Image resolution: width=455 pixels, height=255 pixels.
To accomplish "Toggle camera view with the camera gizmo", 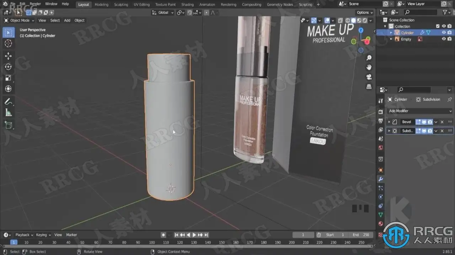I will coord(369,77).
